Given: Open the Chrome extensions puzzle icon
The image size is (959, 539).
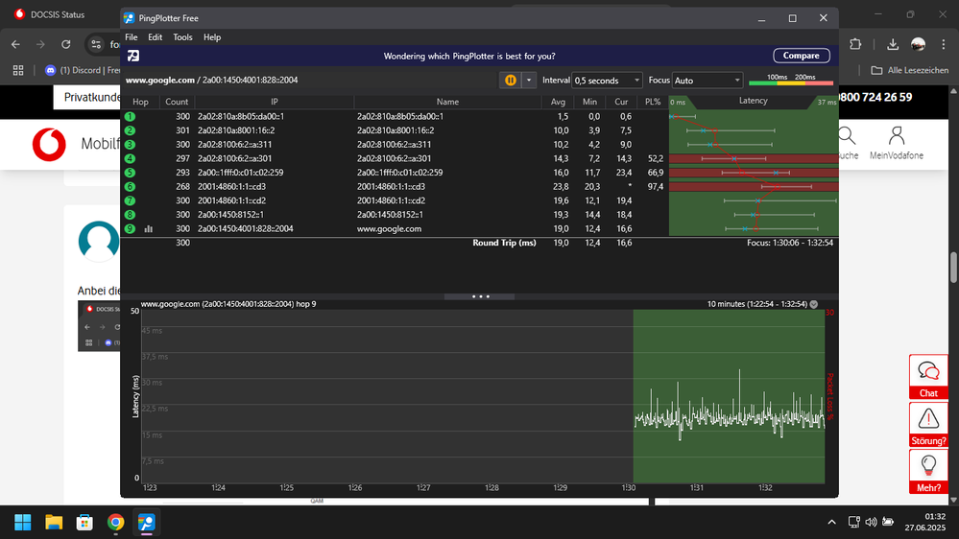Looking at the screenshot, I should tap(855, 44).
